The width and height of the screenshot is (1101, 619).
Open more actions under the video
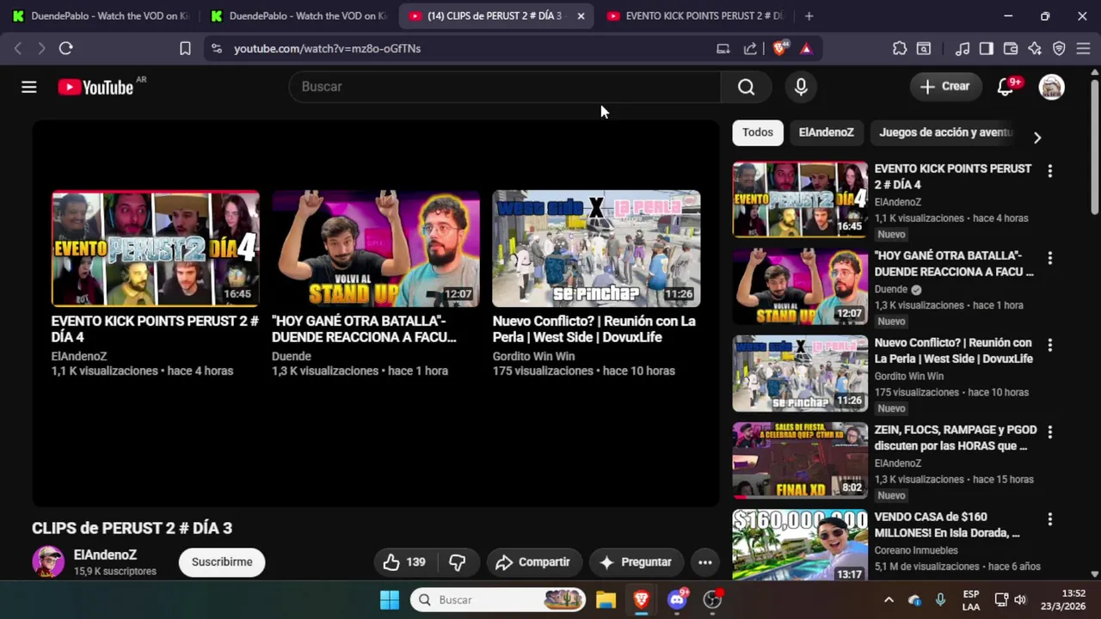click(704, 562)
